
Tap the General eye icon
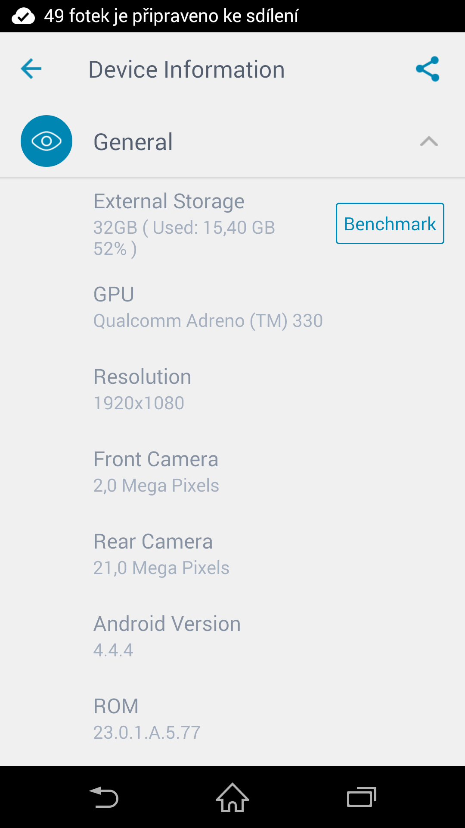[46, 141]
